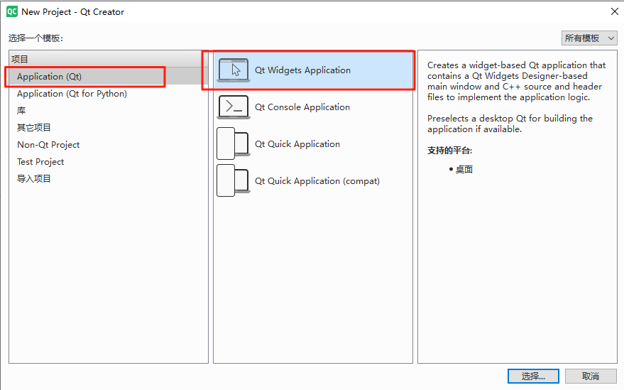This screenshot has height=390, width=624.
Task: Open the 所有模板 template filter dropdown
Action: click(x=589, y=38)
